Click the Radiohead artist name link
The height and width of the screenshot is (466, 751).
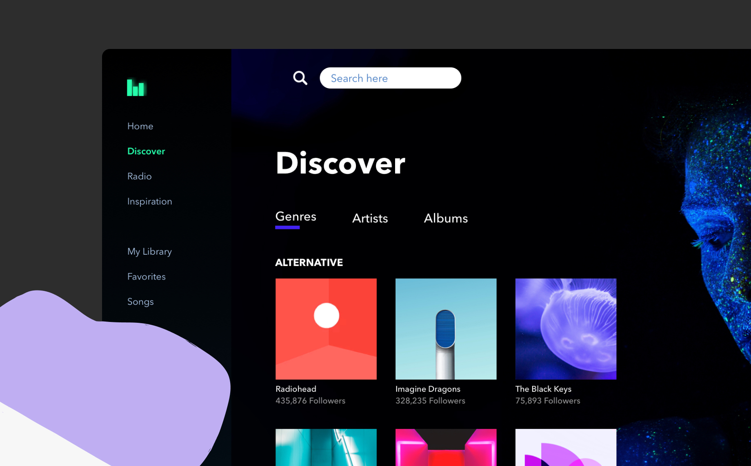(296, 389)
